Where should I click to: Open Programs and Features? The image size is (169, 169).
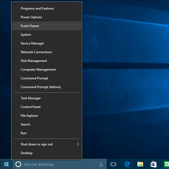click(x=47, y=8)
